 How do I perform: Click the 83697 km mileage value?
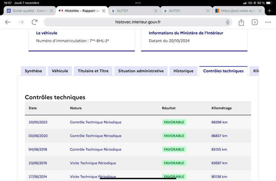(x=219, y=163)
